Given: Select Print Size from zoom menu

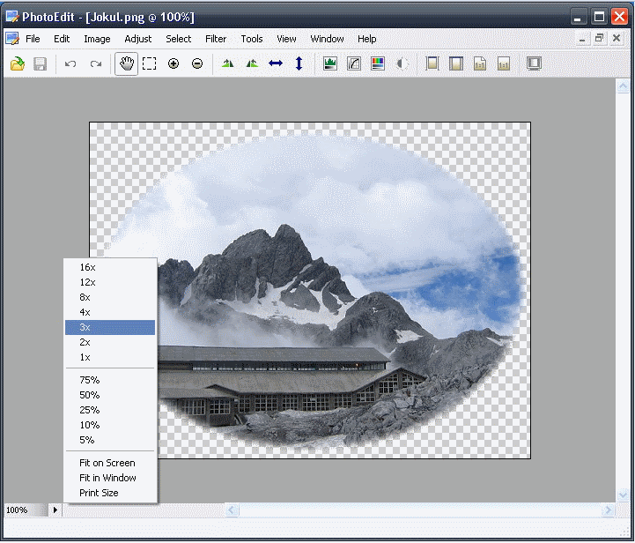Looking at the screenshot, I should pyautogui.click(x=99, y=493).
